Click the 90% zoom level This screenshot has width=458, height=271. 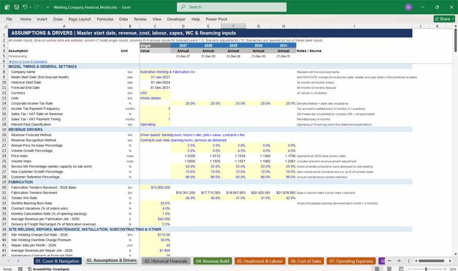click(x=453, y=269)
